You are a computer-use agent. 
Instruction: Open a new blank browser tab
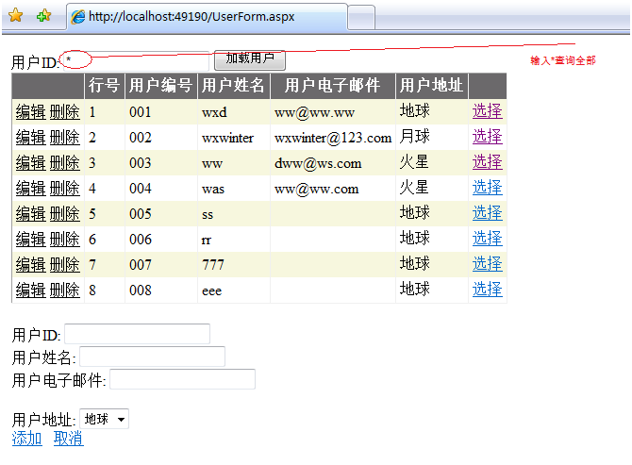pos(361,17)
